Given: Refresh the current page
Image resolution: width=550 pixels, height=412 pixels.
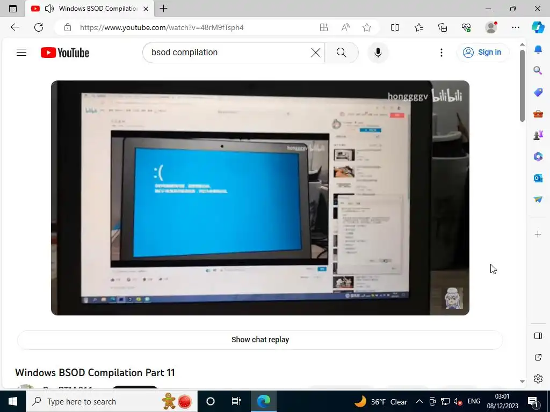Looking at the screenshot, I should (x=39, y=27).
